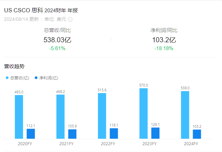Select the 2020FY net profit bar 112.1
The width and height of the screenshot is (222, 152).
coord(31,134)
